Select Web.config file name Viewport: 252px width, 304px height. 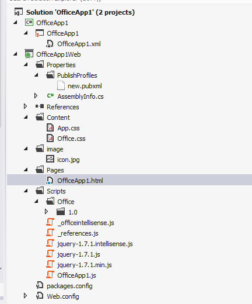pyautogui.click(x=63, y=296)
